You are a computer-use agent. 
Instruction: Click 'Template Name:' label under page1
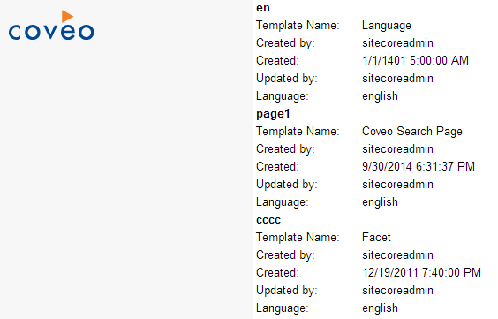pyautogui.click(x=298, y=131)
